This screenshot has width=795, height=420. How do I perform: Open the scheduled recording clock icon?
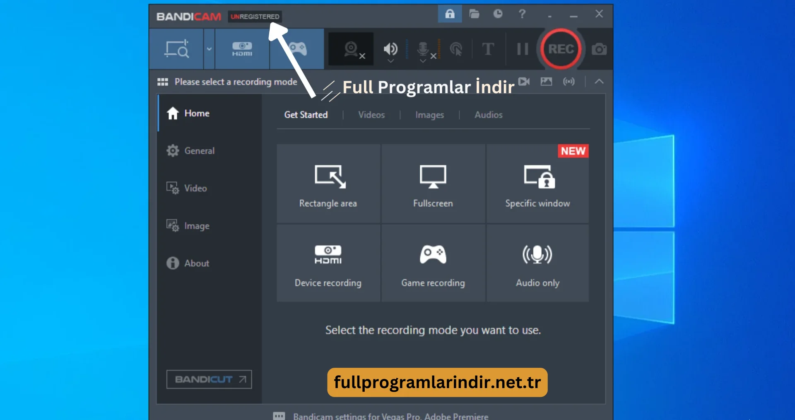(498, 14)
